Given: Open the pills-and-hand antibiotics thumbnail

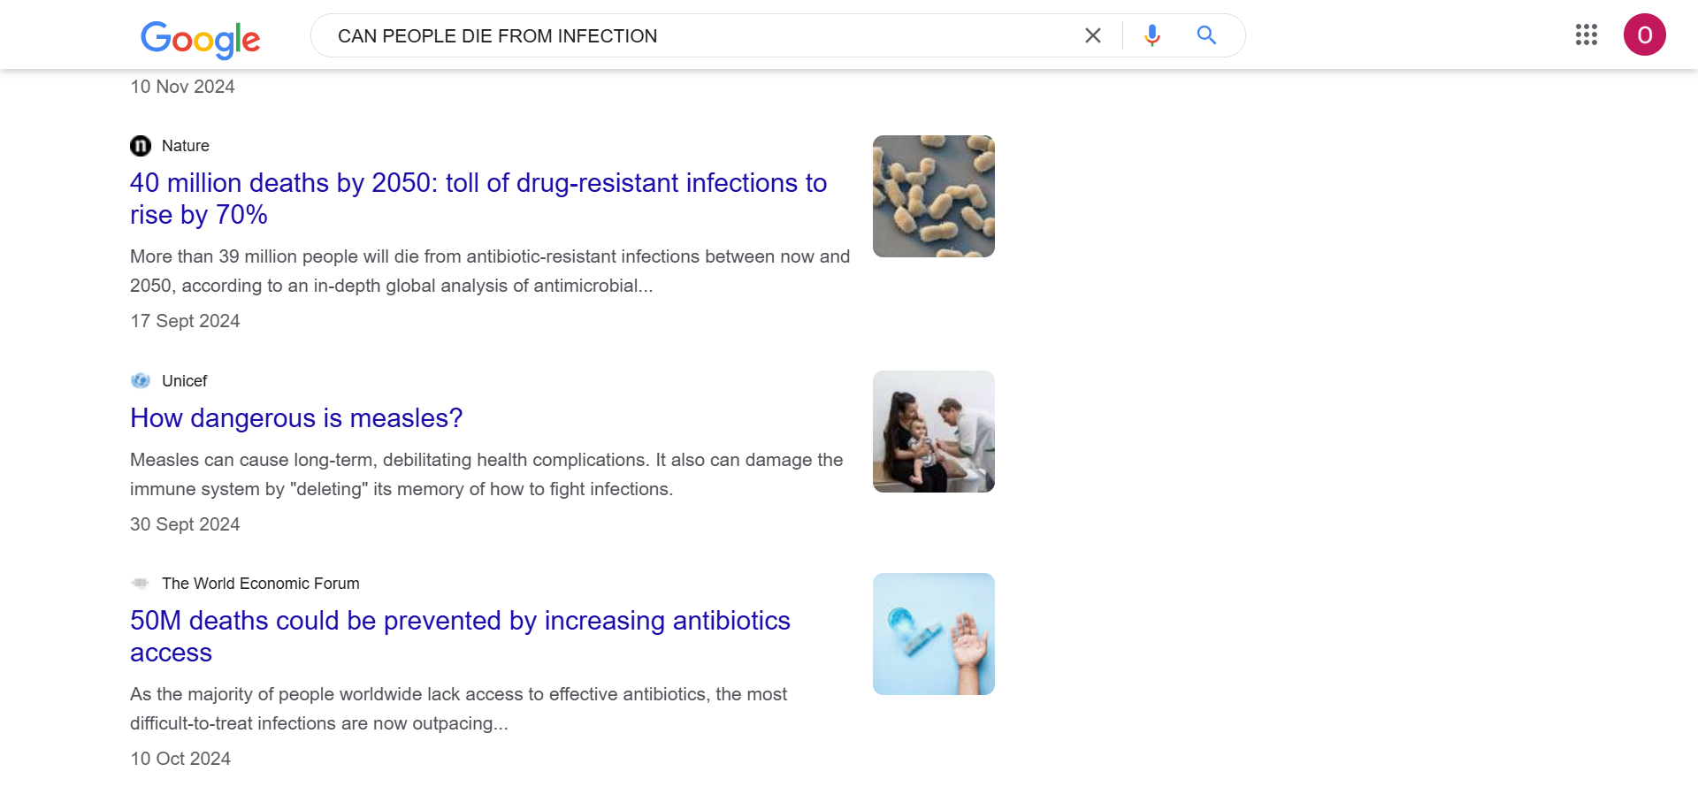Looking at the screenshot, I should click(x=934, y=634).
